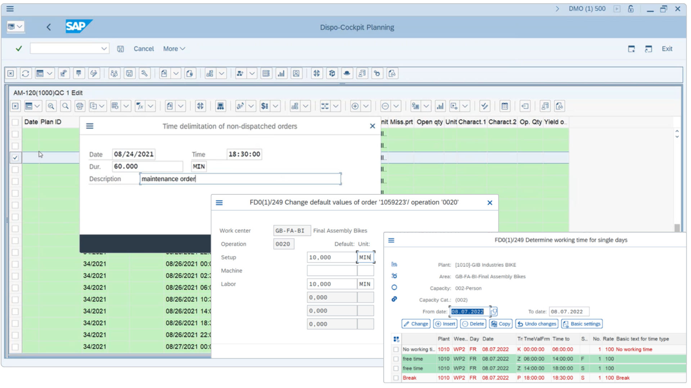Click the save icon next to Cancel
This screenshot has height=388, width=691.
point(121,48)
